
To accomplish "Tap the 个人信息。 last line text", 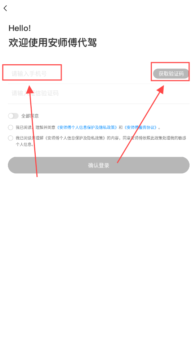I will [x=25, y=144].
